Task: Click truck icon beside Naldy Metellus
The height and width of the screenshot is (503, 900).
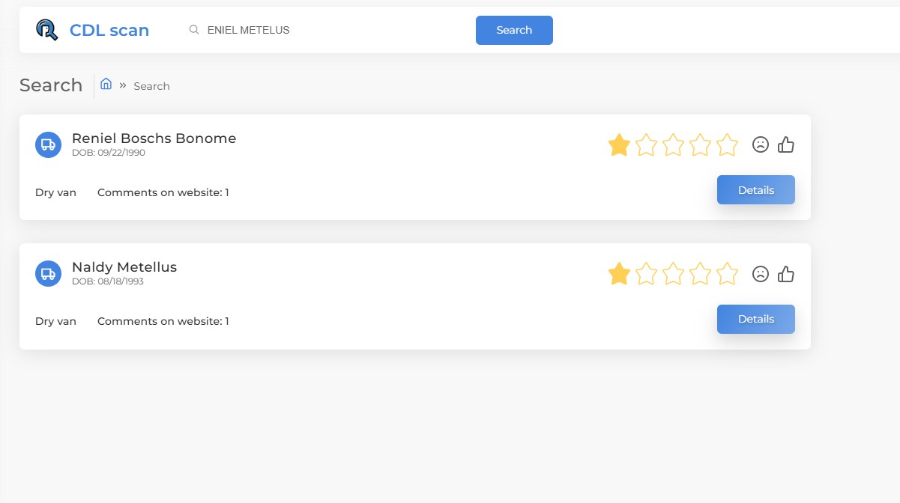Action: point(48,273)
